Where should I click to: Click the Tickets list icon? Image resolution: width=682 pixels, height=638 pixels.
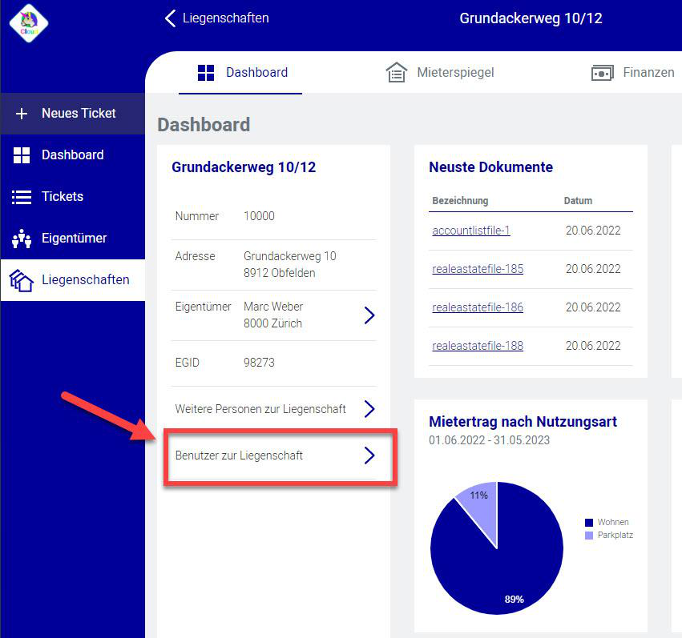pyautogui.click(x=22, y=197)
